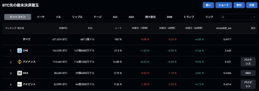Click the magnifier icon in search box

[x=223, y=17]
